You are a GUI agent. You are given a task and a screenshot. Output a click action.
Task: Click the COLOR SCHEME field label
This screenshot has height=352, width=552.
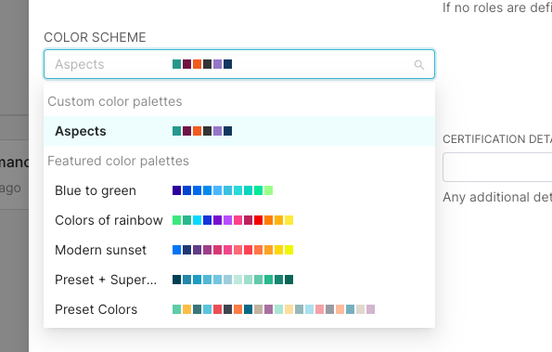coord(95,37)
